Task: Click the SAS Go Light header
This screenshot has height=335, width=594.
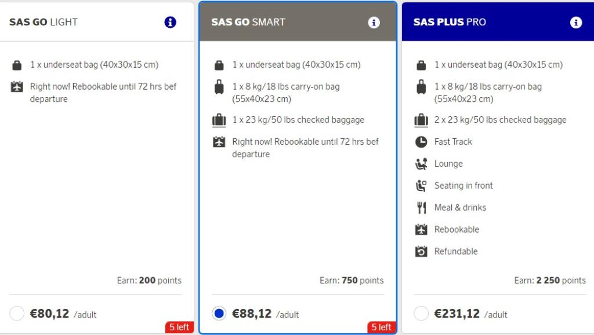Action: click(x=44, y=23)
